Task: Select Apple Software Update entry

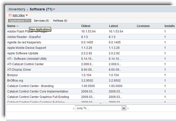Action: tap(23, 53)
